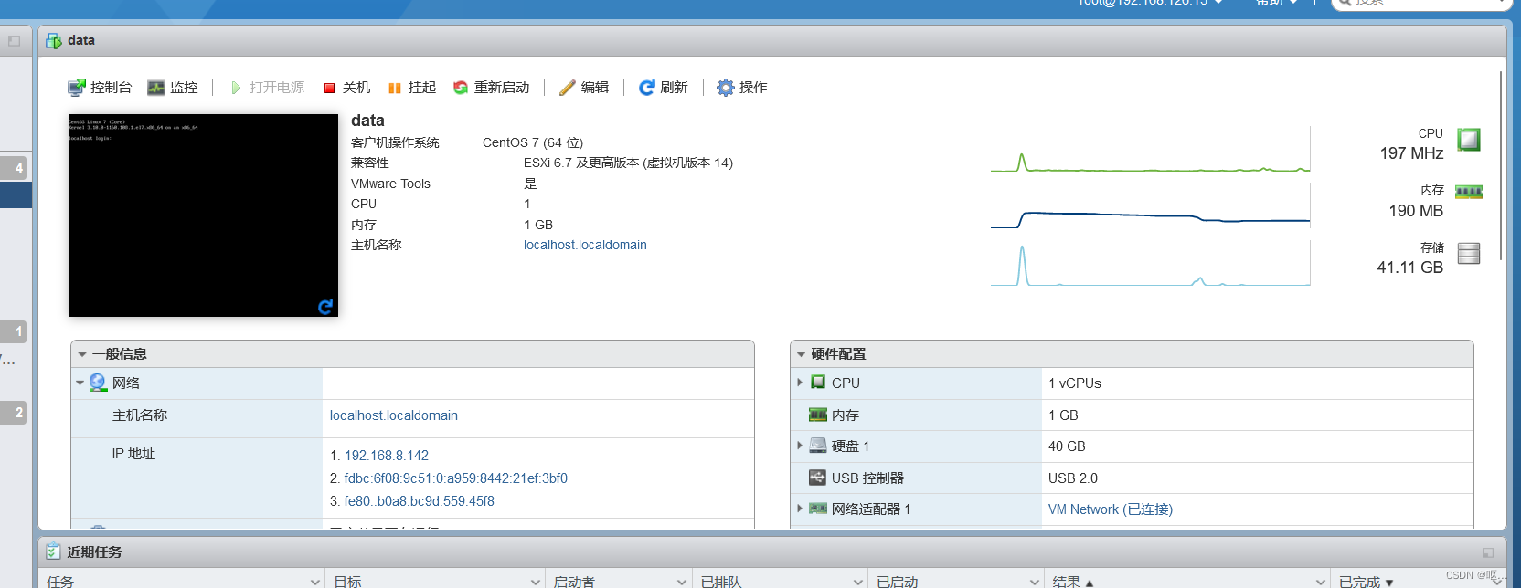Open localhost.localdomain link under 主机名称 row
Screen dimensions: 1521x588
point(394,415)
